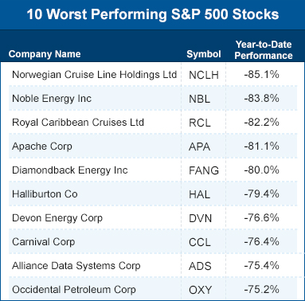
Task: Click the FANG ticker symbol
Action: (204, 170)
